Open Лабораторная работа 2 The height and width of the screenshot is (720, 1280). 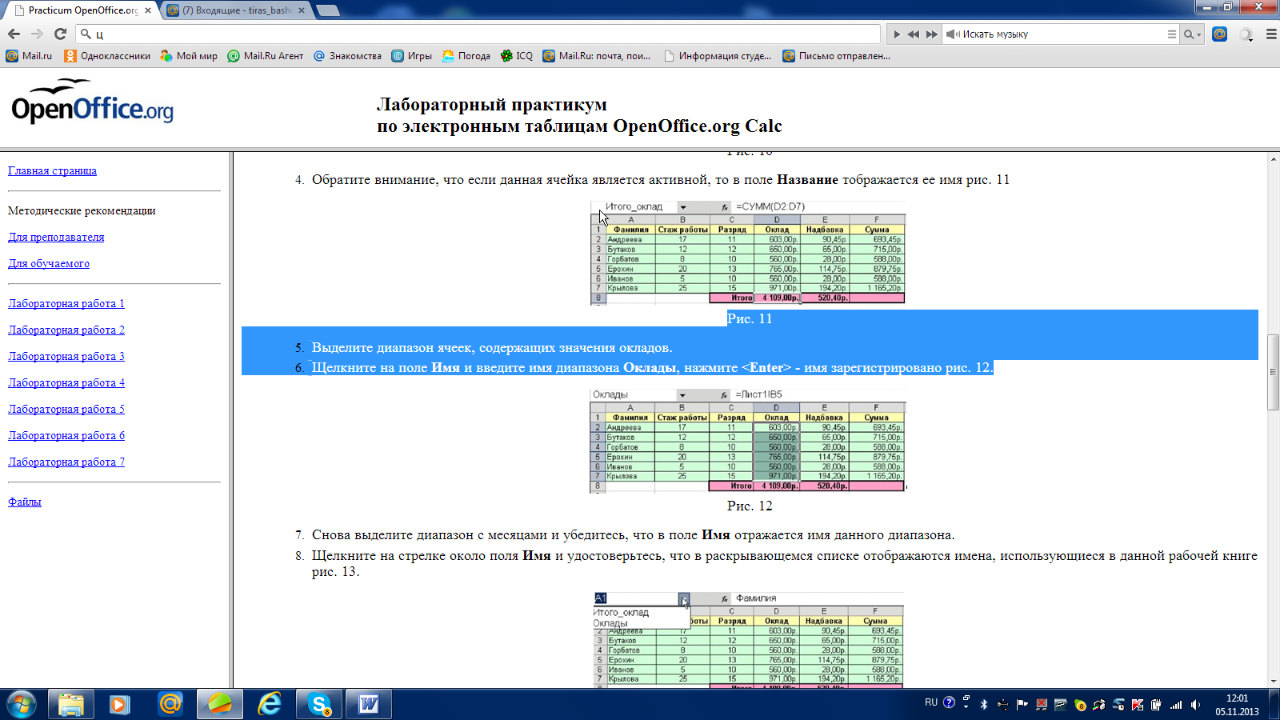pyautogui.click(x=66, y=330)
